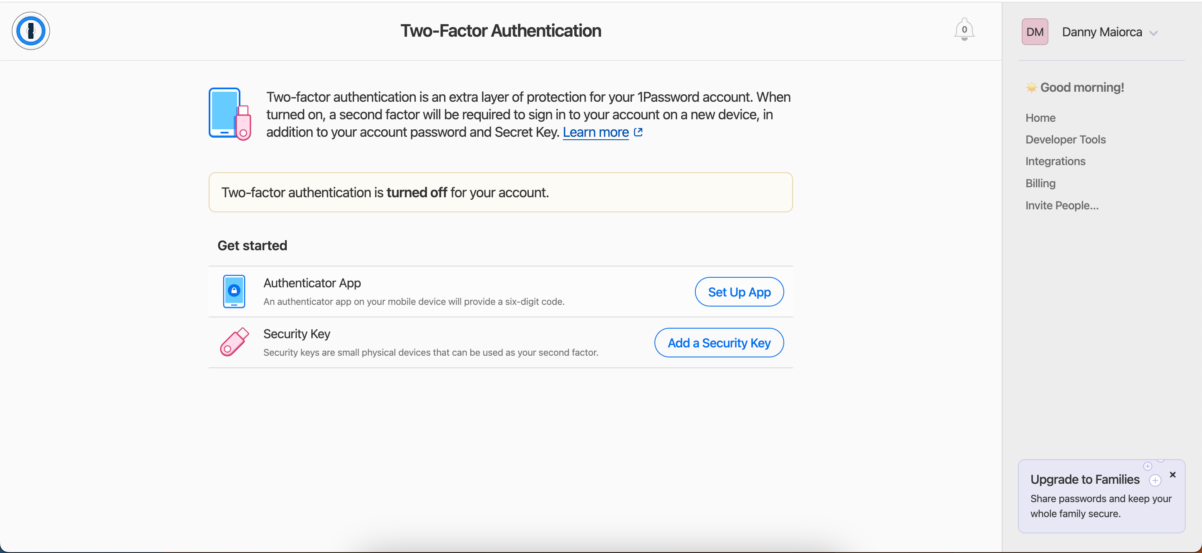The image size is (1202, 553).
Task: Click the 1Password logo icon
Action: click(31, 31)
